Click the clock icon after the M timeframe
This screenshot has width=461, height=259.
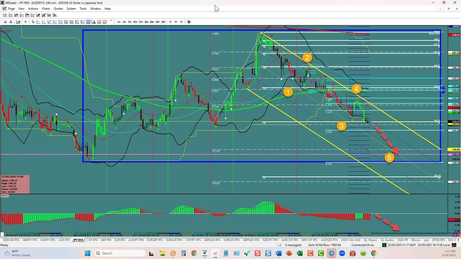(189, 22)
